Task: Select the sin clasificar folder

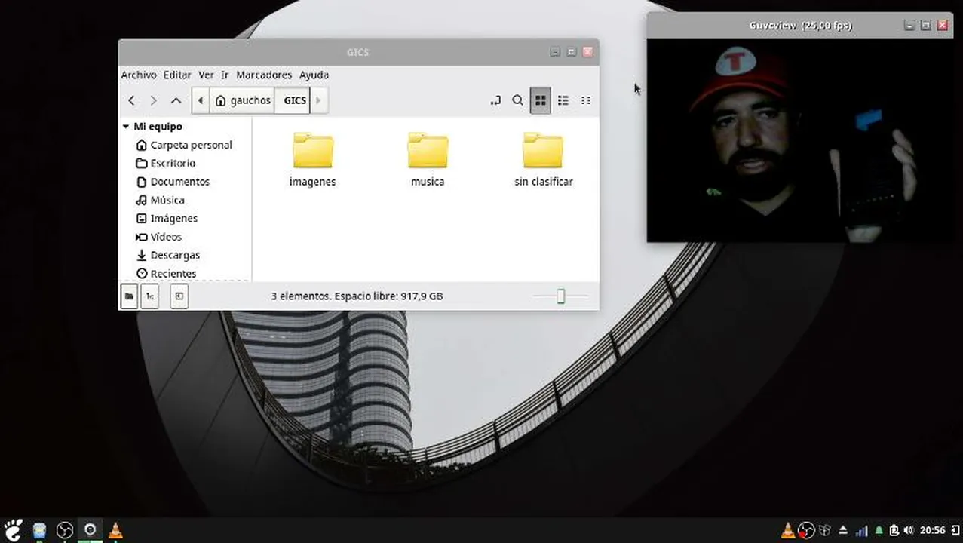Action: pos(544,159)
